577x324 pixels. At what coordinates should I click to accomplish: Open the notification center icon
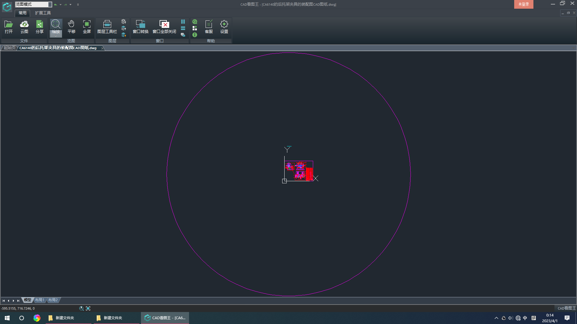567,318
